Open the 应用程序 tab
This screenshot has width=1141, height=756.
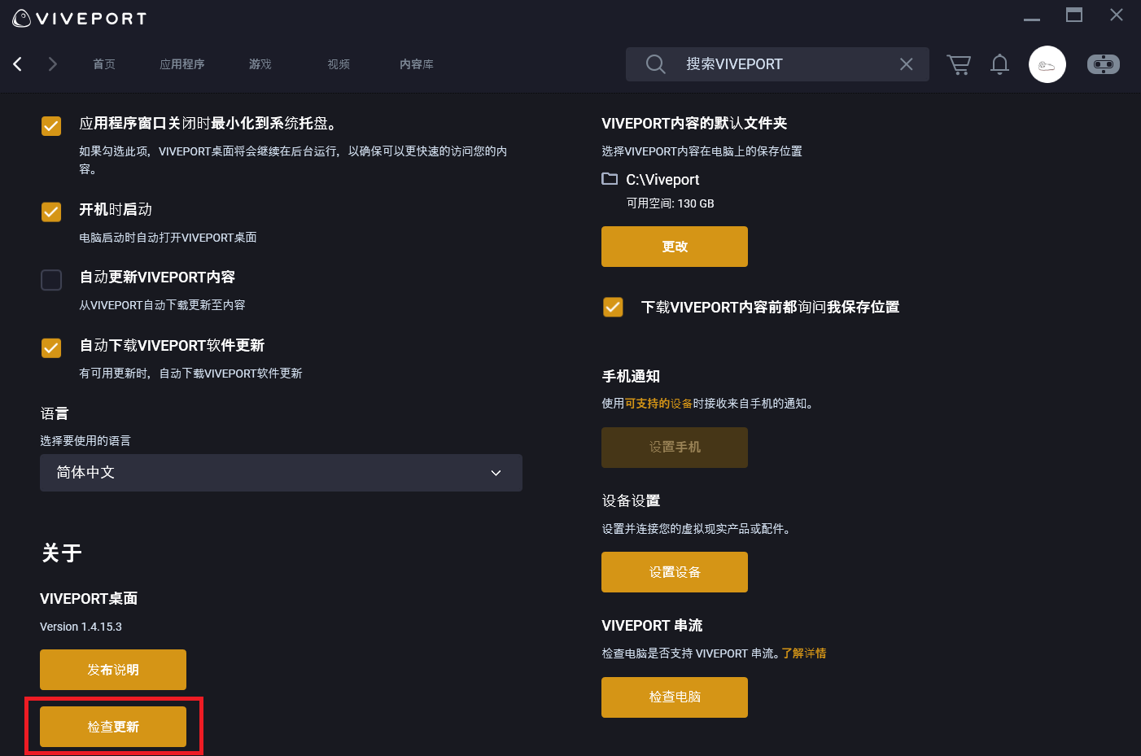point(182,64)
